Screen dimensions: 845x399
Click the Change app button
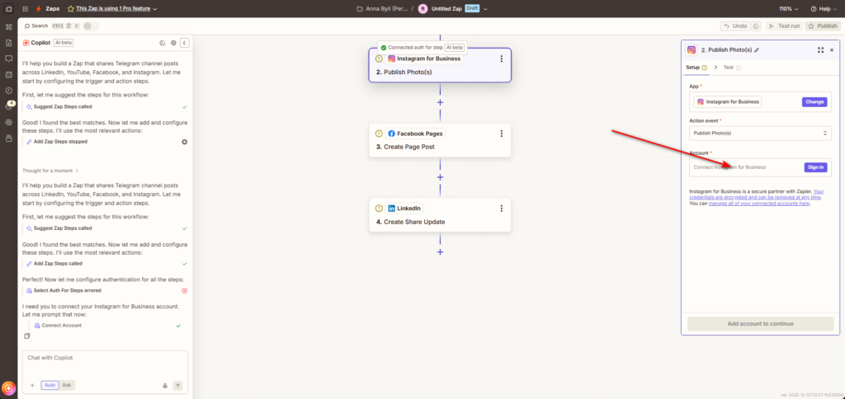(814, 101)
